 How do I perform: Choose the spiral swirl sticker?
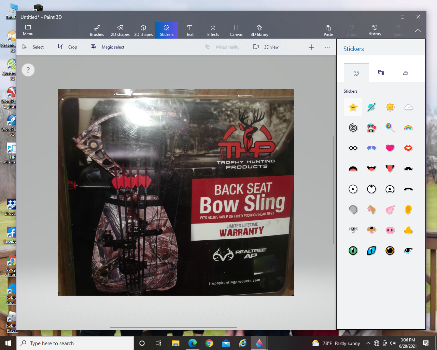point(353,127)
